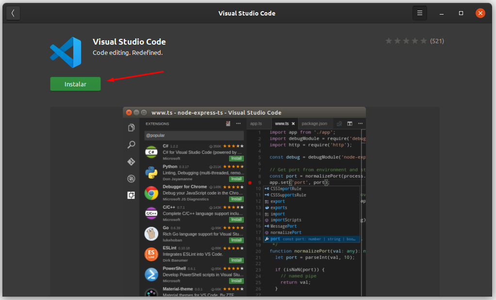The image size is (496, 300).
Task: Open the package.json tab
Action: click(314, 123)
